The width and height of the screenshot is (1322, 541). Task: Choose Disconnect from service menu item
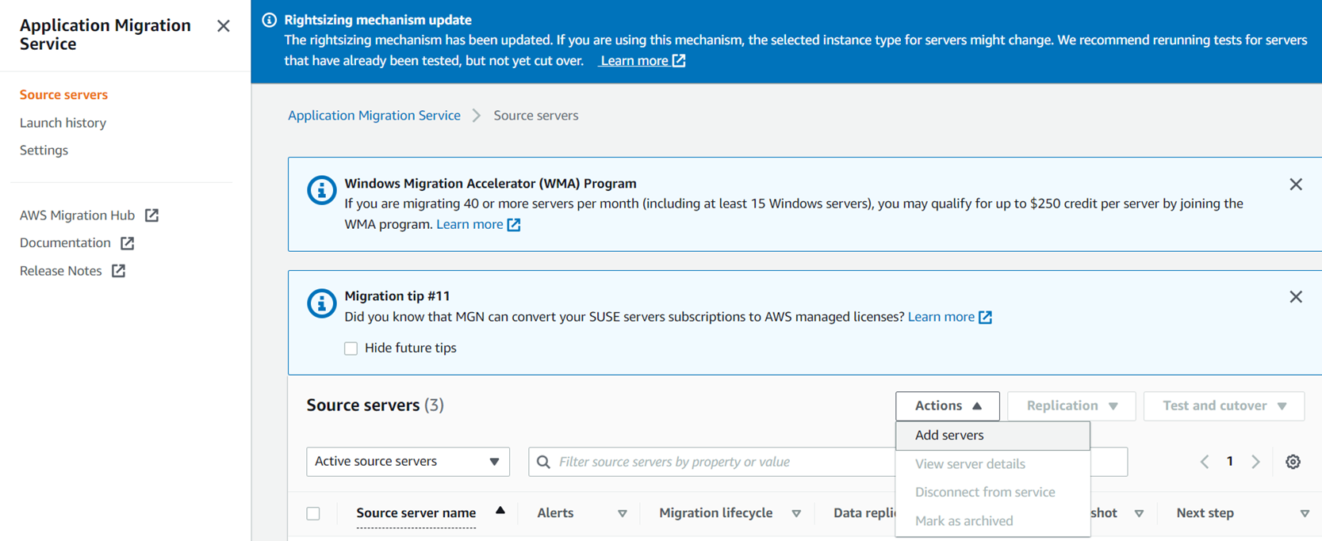click(x=993, y=493)
